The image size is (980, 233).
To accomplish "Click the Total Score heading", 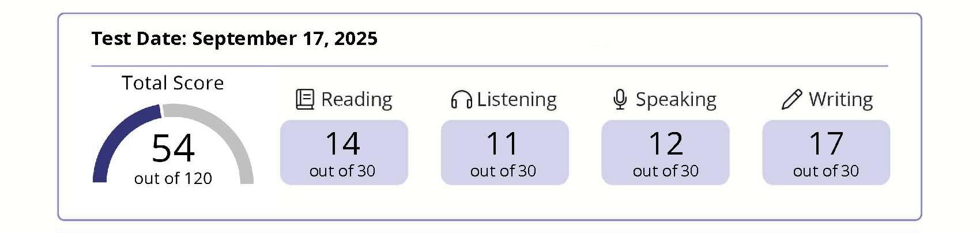I will point(172,83).
